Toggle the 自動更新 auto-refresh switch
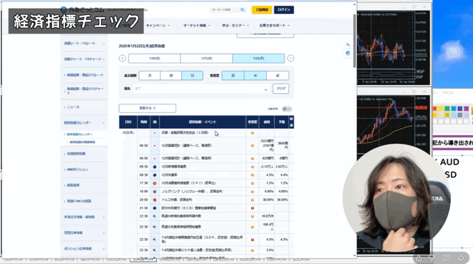The height and width of the screenshot is (264, 473). tap(287, 109)
